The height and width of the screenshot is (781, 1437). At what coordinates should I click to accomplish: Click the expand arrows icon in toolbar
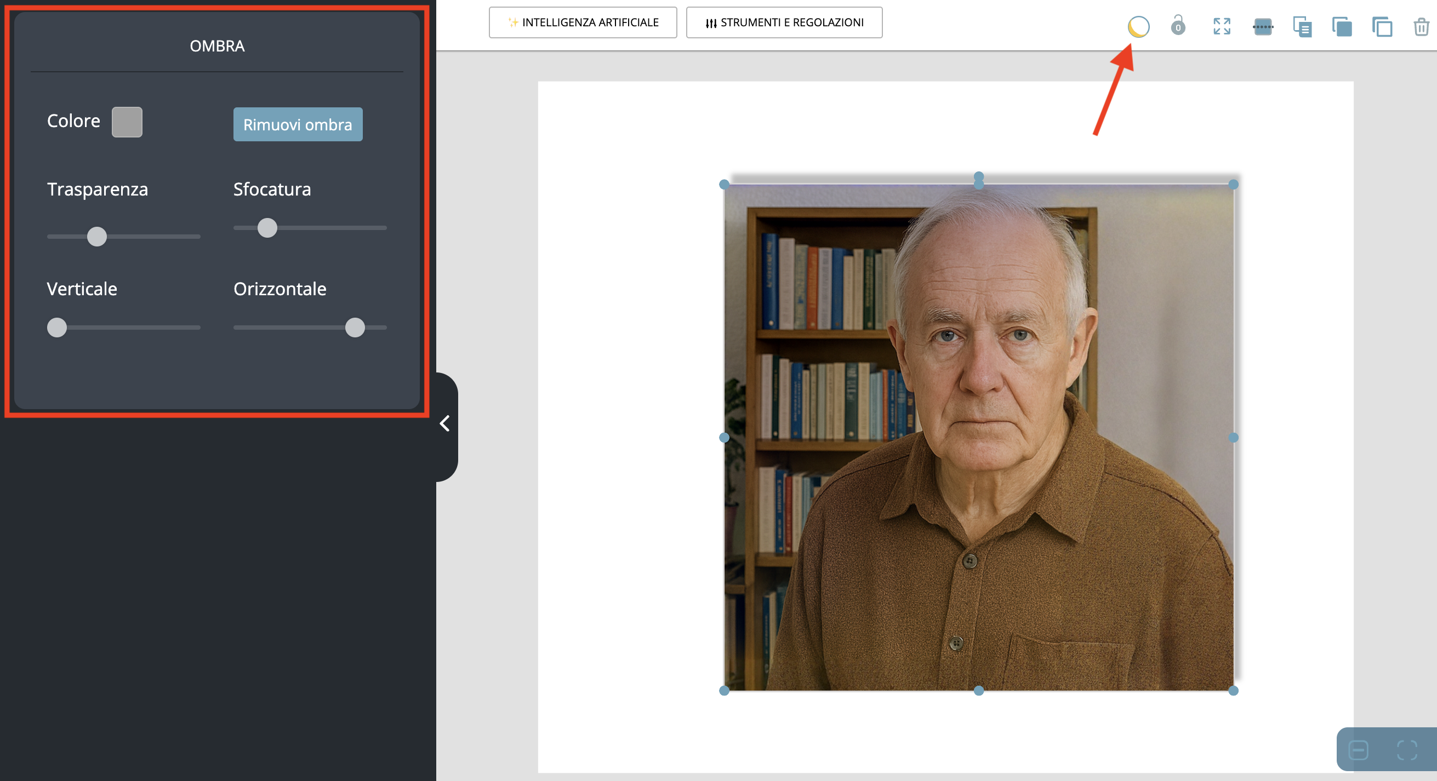tap(1222, 26)
